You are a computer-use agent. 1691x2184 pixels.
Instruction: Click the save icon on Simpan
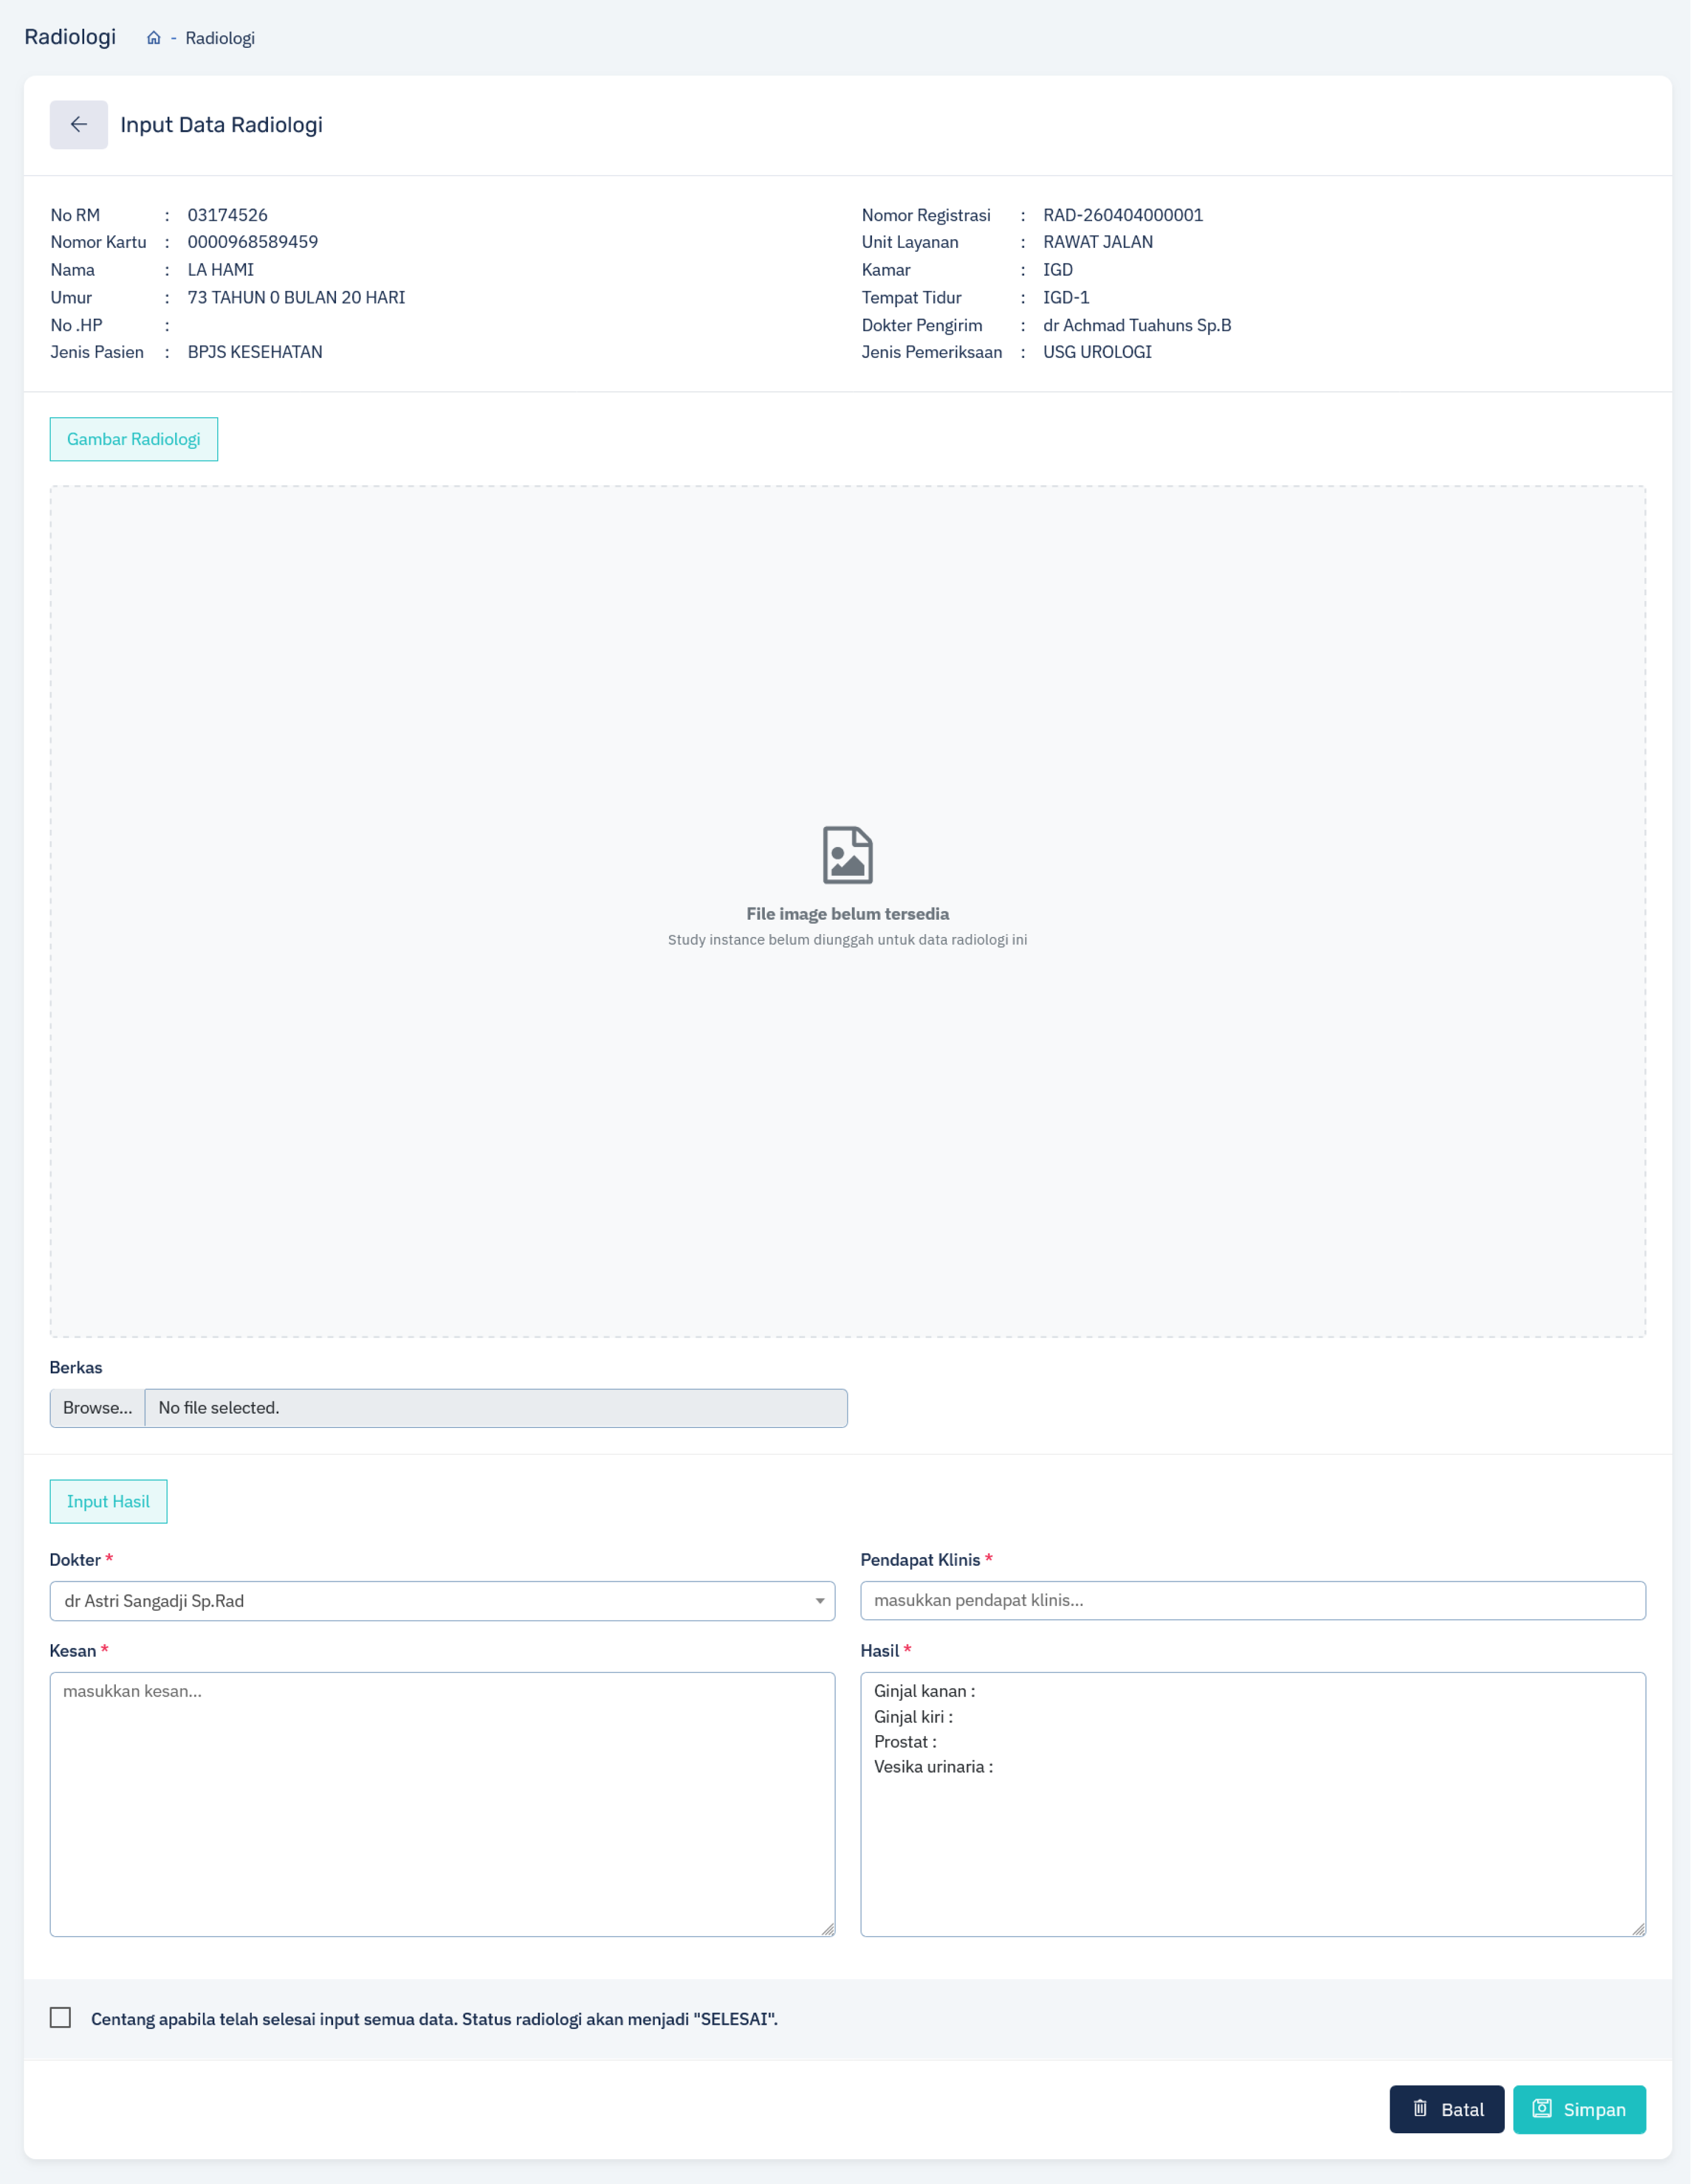1542,2109
